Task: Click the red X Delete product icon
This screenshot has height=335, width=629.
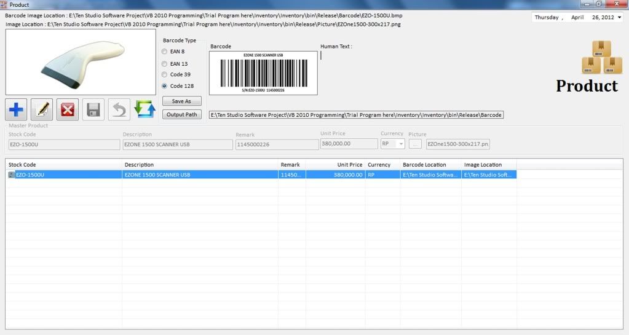Action: coord(68,109)
